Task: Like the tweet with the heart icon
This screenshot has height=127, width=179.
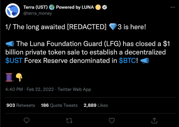Action: (x=112, y=121)
